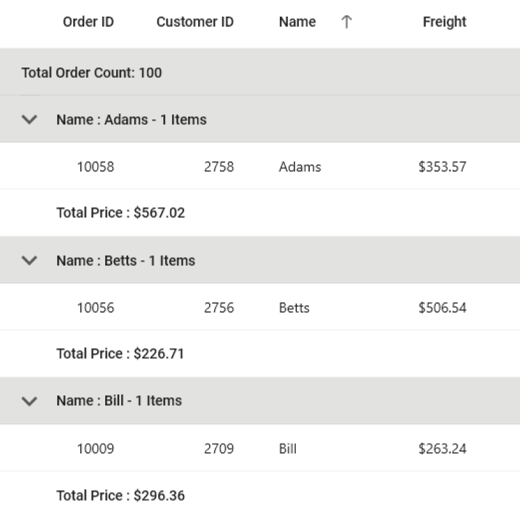520x523 pixels.
Task: Click Total Price $567.02 summary
Action: pyautogui.click(x=120, y=213)
